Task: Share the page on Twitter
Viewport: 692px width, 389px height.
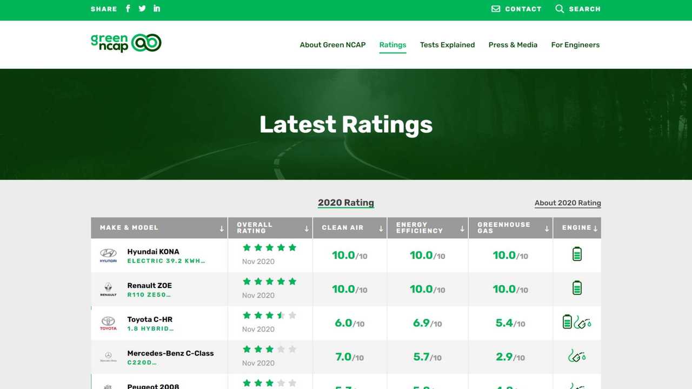Action: (x=142, y=9)
